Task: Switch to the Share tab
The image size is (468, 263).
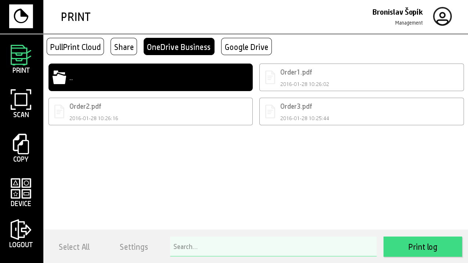Action: 124,47
